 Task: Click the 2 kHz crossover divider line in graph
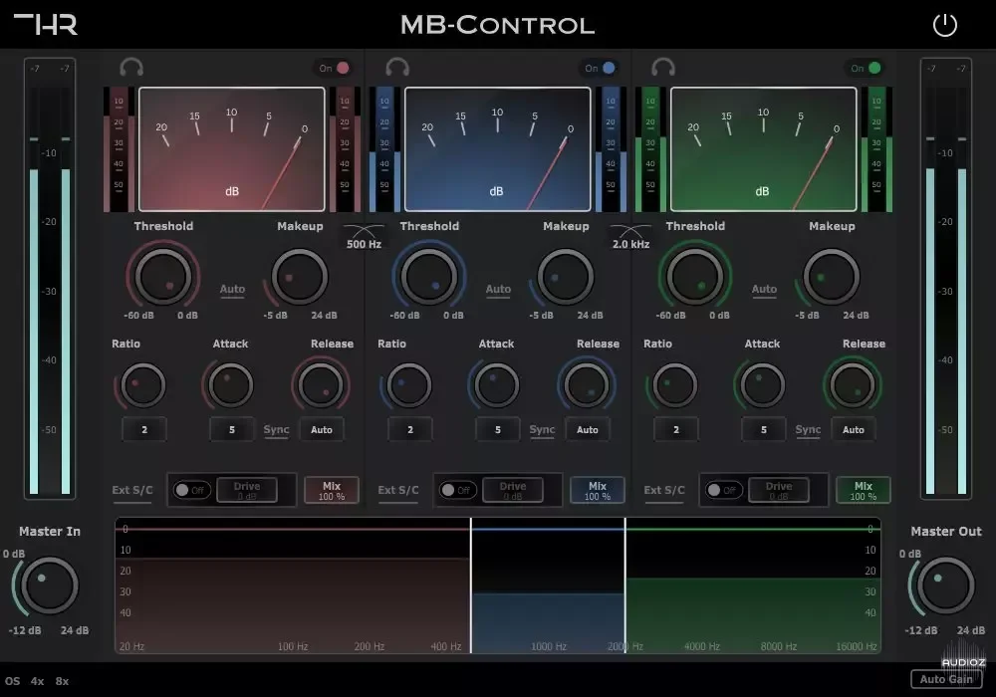pos(625,585)
